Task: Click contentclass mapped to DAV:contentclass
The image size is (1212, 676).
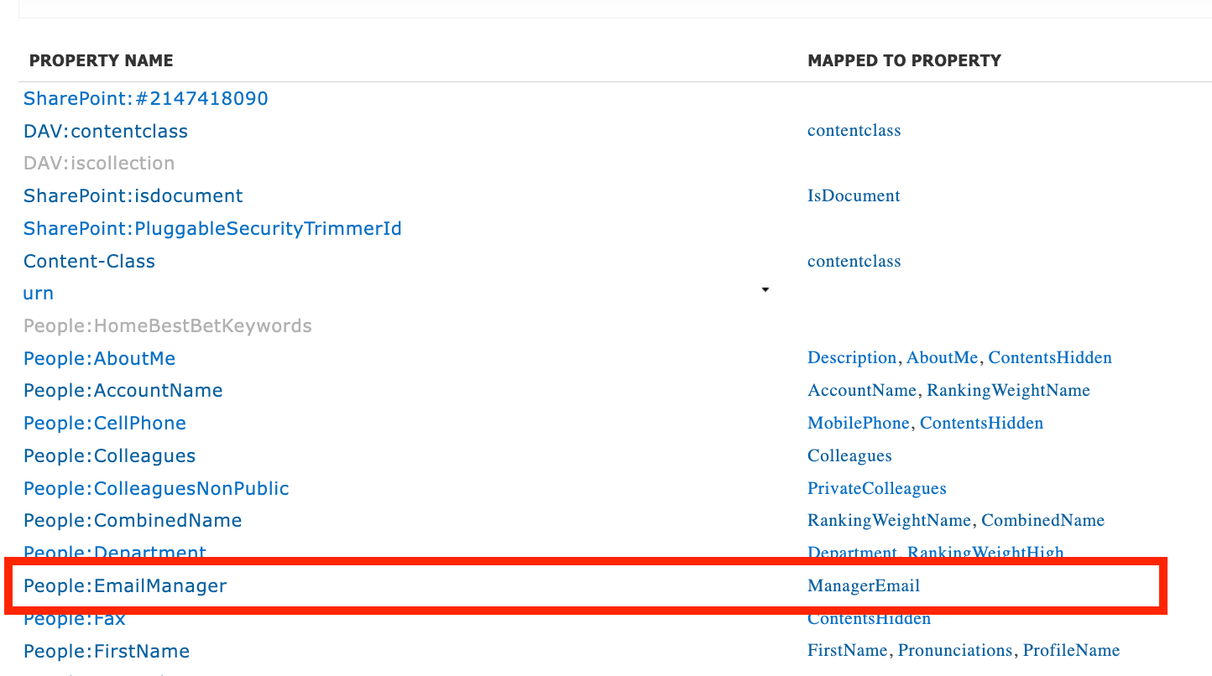Action: click(x=854, y=130)
